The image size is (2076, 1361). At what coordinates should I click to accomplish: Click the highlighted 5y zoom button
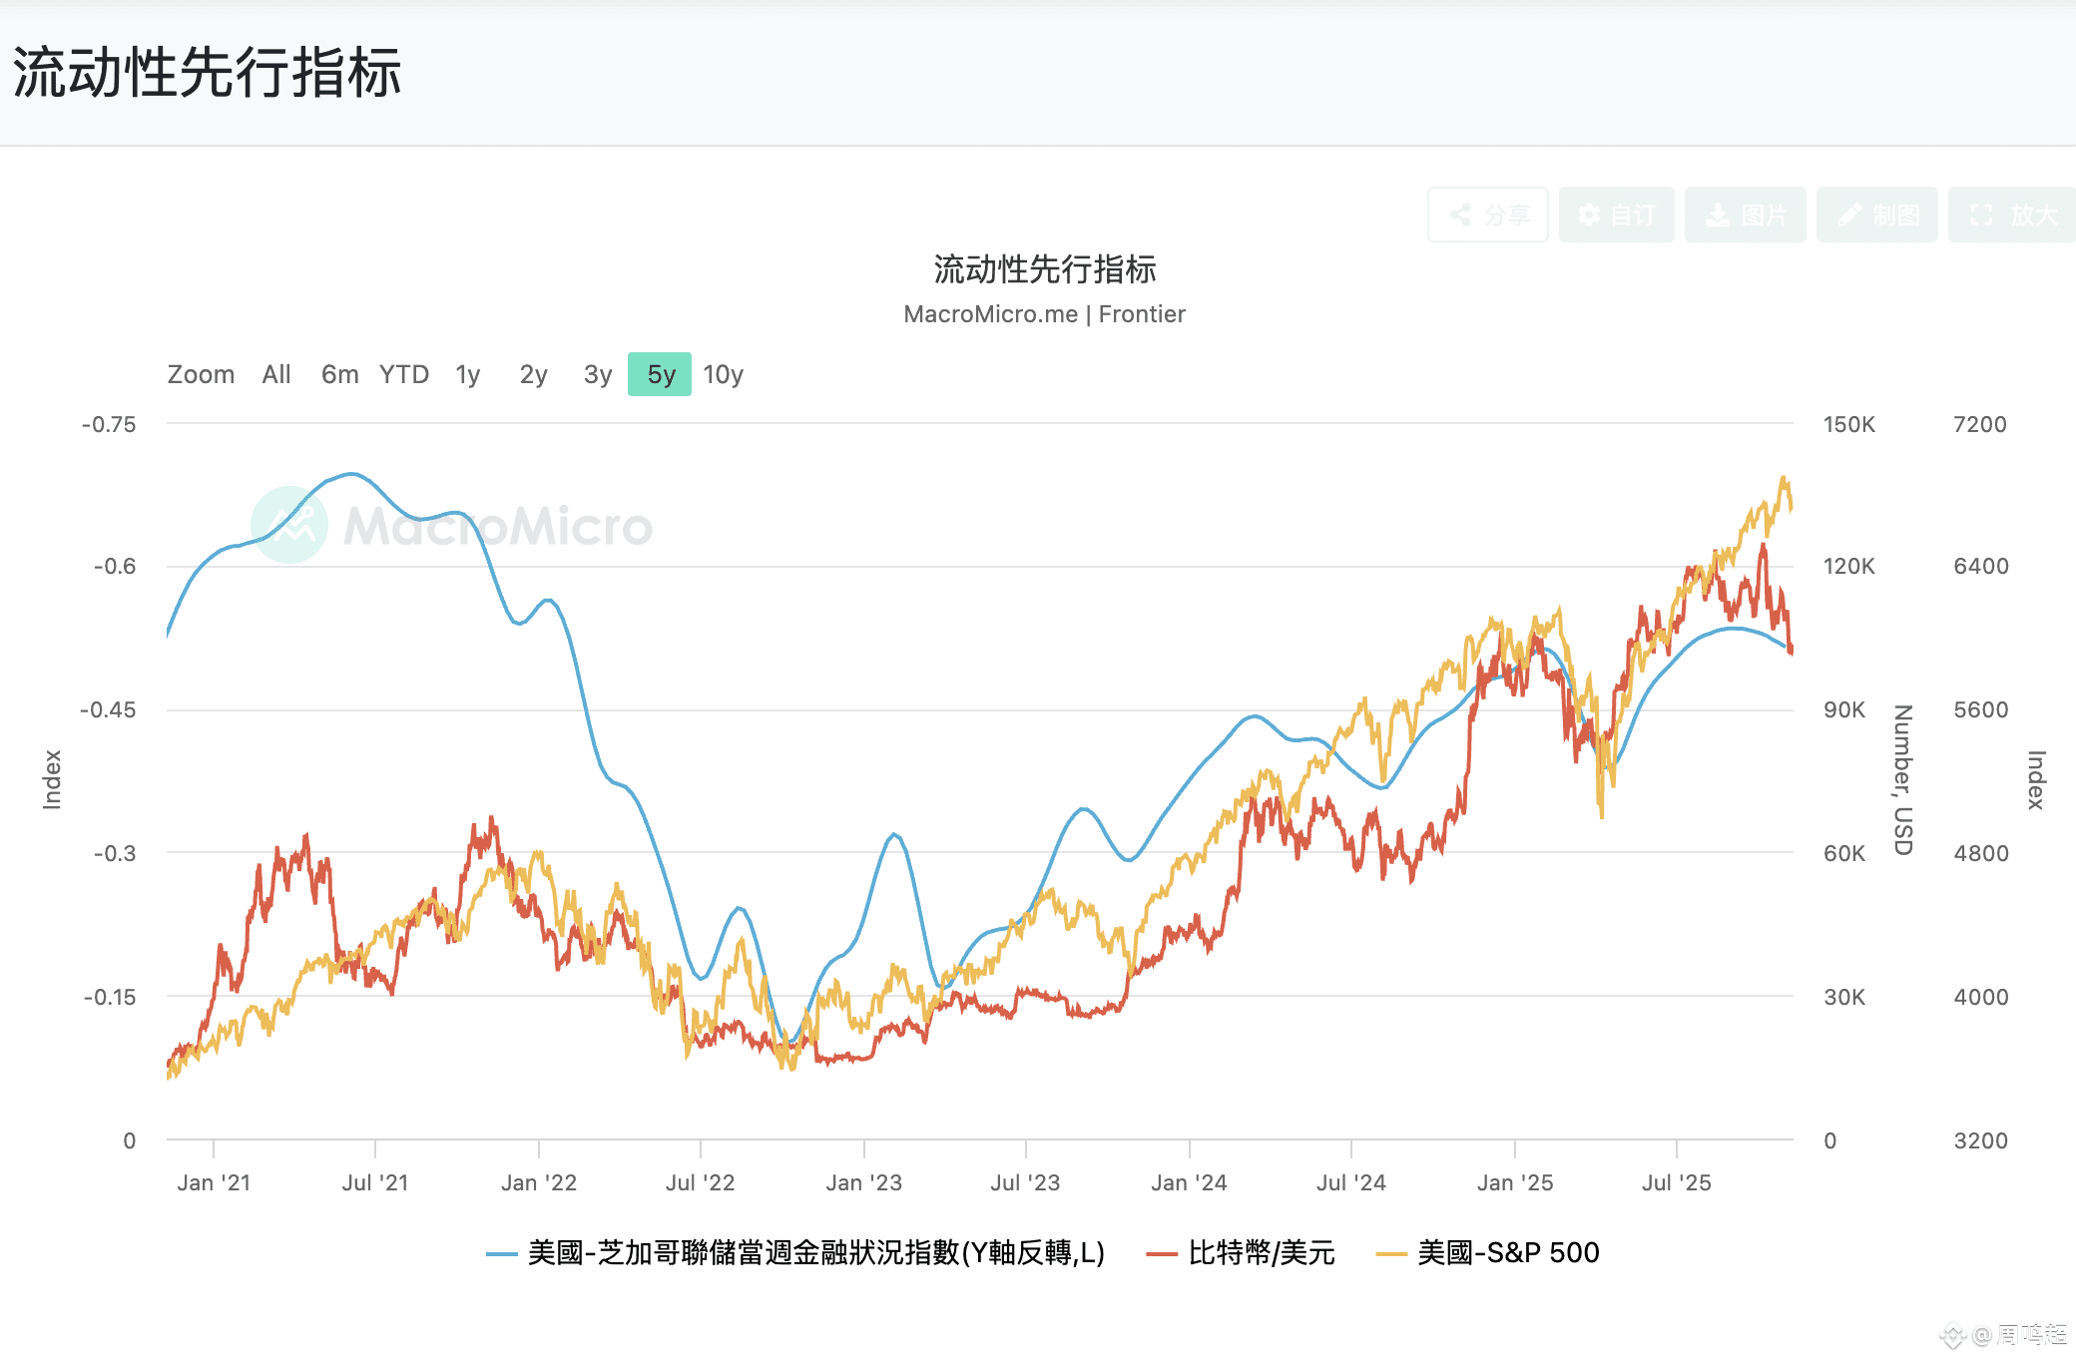click(x=660, y=374)
